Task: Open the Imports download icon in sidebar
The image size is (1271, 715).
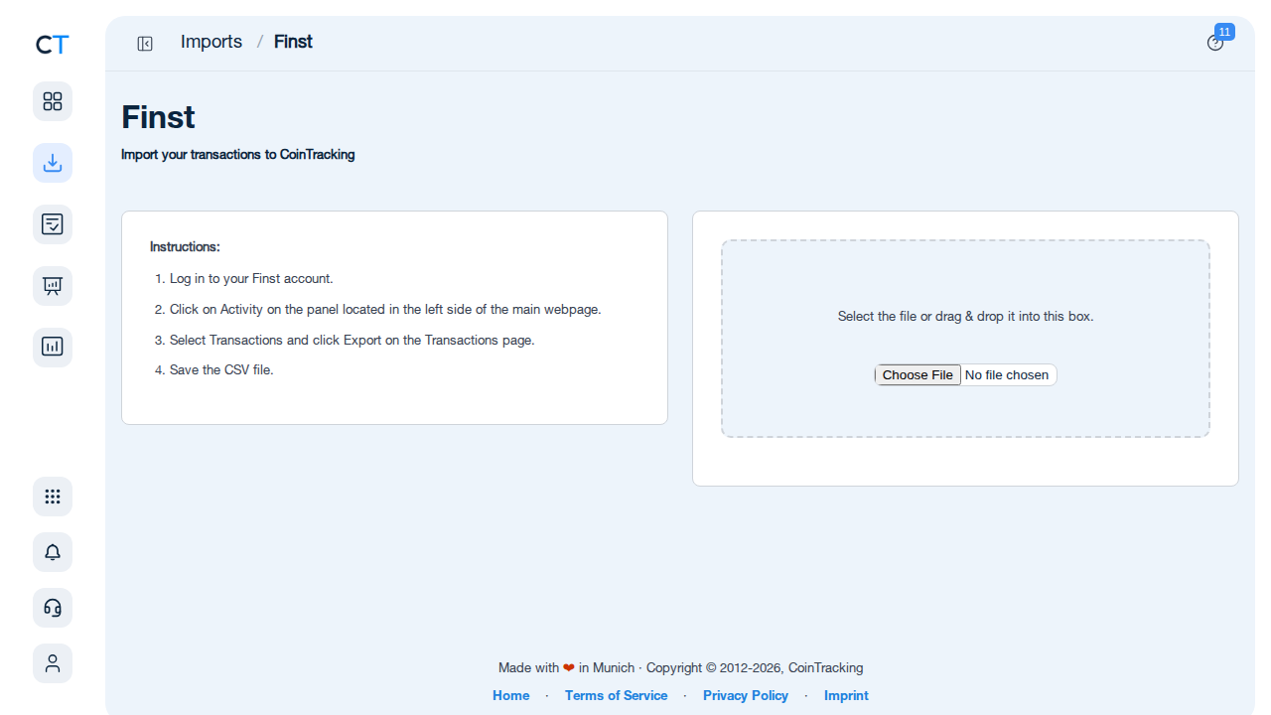Action: point(53,163)
